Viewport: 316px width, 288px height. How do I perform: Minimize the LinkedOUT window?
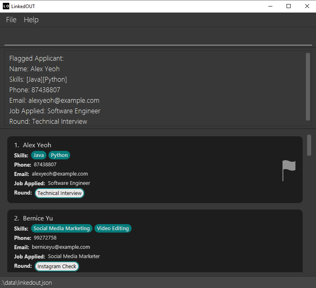(x=270, y=6)
